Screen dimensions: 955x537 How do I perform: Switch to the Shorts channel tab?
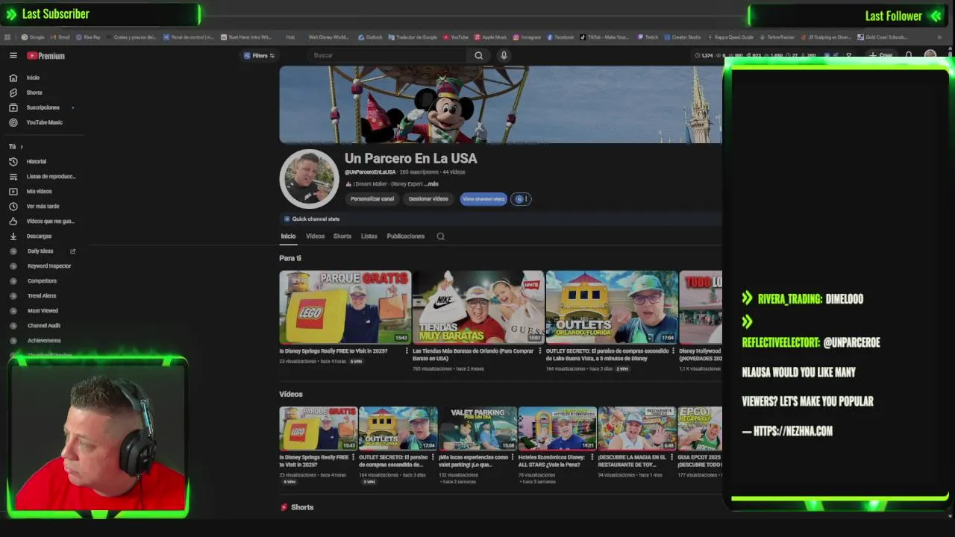click(x=342, y=236)
